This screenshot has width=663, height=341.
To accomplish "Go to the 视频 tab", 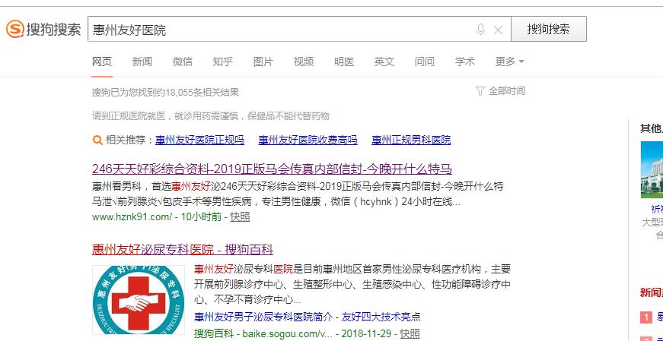I will pos(304,62).
